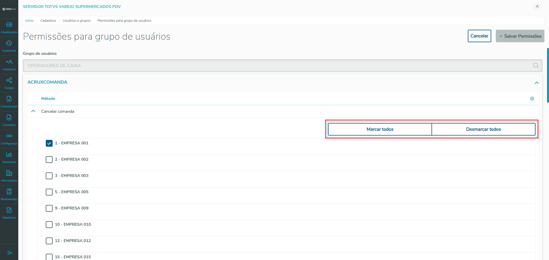Click the group search magnifier icon
This screenshot has width=549, height=260.
(536, 66)
